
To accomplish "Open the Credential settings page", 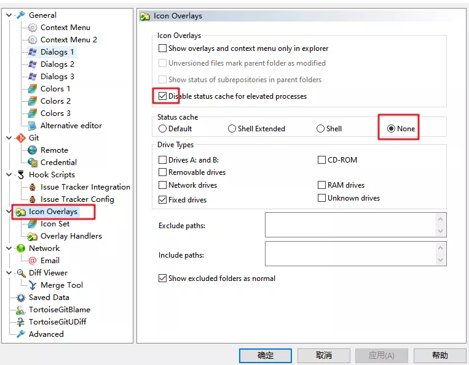I will point(58,163).
